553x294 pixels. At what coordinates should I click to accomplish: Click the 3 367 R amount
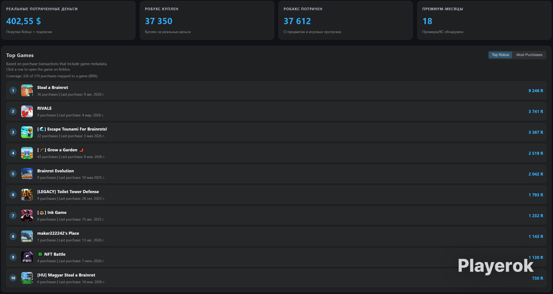536,133
